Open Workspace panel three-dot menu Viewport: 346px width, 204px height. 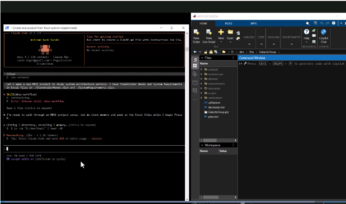click(233, 145)
